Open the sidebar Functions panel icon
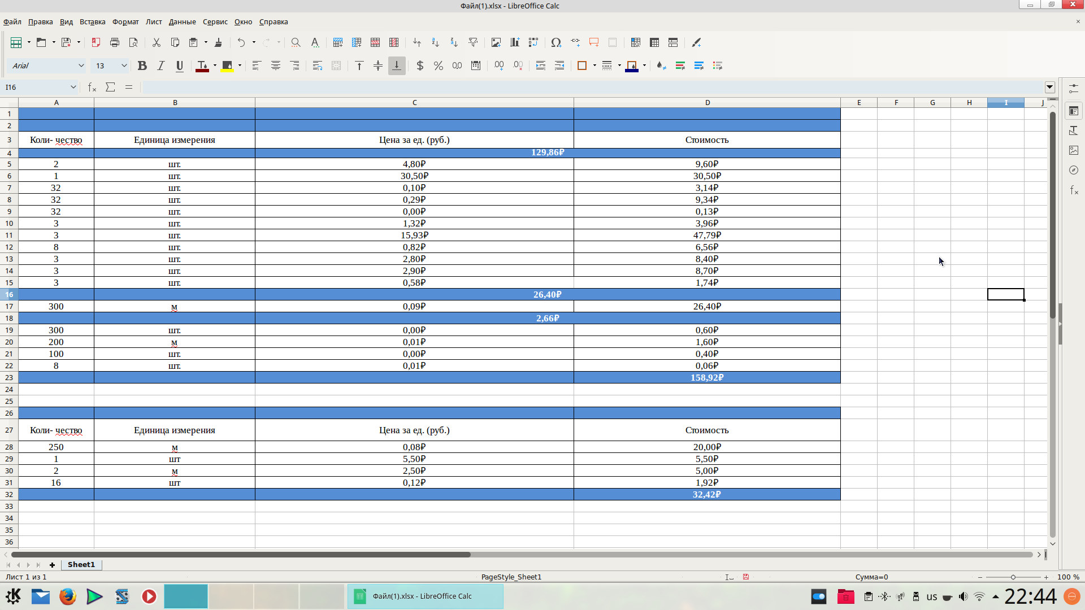 [x=1074, y=190]
